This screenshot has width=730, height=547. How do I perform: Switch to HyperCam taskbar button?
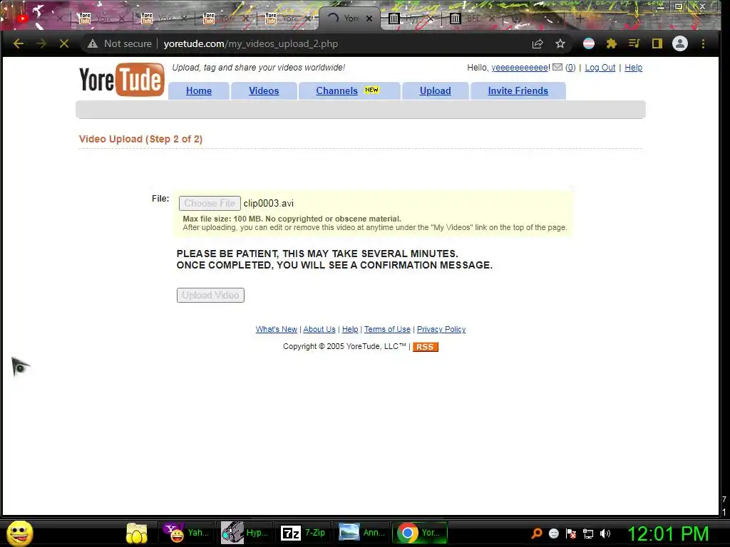tap(246, 533)
